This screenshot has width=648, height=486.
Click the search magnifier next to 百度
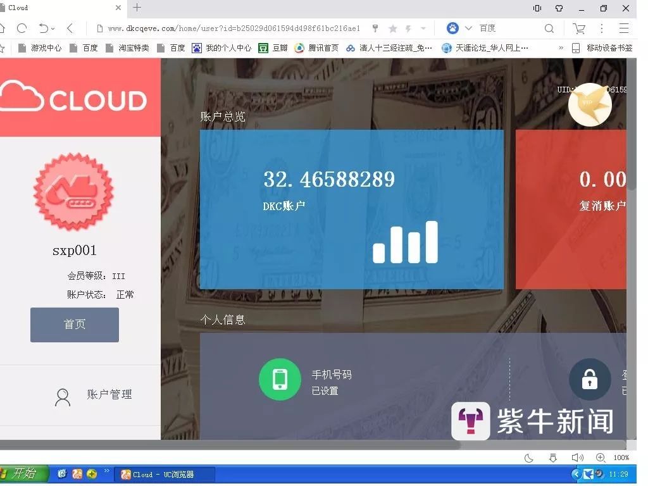pos(549,28)
